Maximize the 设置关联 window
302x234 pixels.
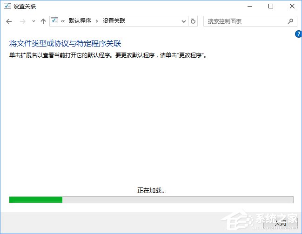click(x=271, y=6)
